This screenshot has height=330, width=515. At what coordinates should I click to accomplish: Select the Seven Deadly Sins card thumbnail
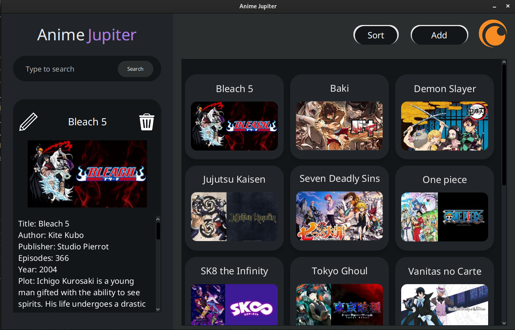(340, 217)
